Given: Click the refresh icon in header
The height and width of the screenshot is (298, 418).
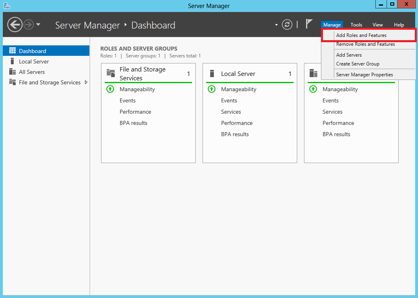Looking at the screenshot, I should click(287, 25).
